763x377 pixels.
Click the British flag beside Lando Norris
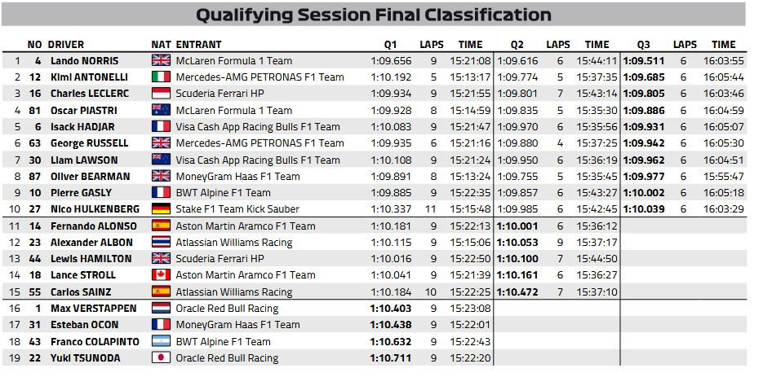click(160, 61)
